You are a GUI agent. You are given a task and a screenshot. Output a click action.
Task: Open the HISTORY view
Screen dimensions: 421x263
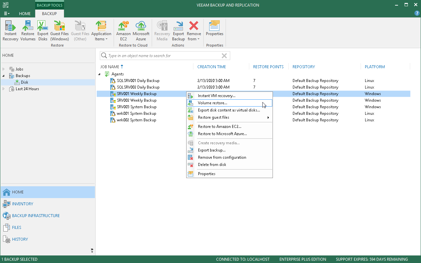tap(48, 239)
